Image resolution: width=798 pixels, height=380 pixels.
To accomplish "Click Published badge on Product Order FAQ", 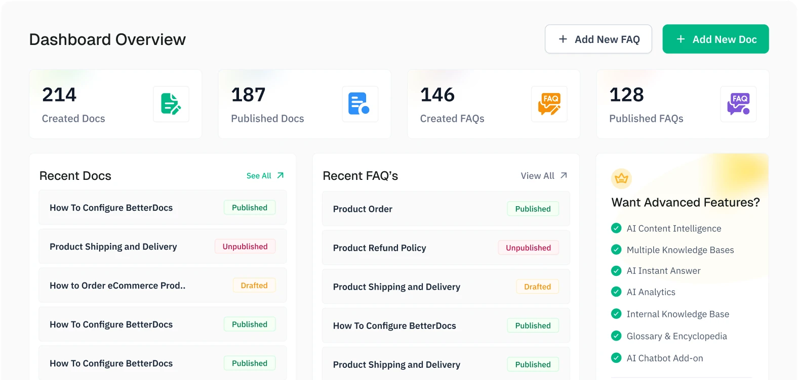I will 533,209.
